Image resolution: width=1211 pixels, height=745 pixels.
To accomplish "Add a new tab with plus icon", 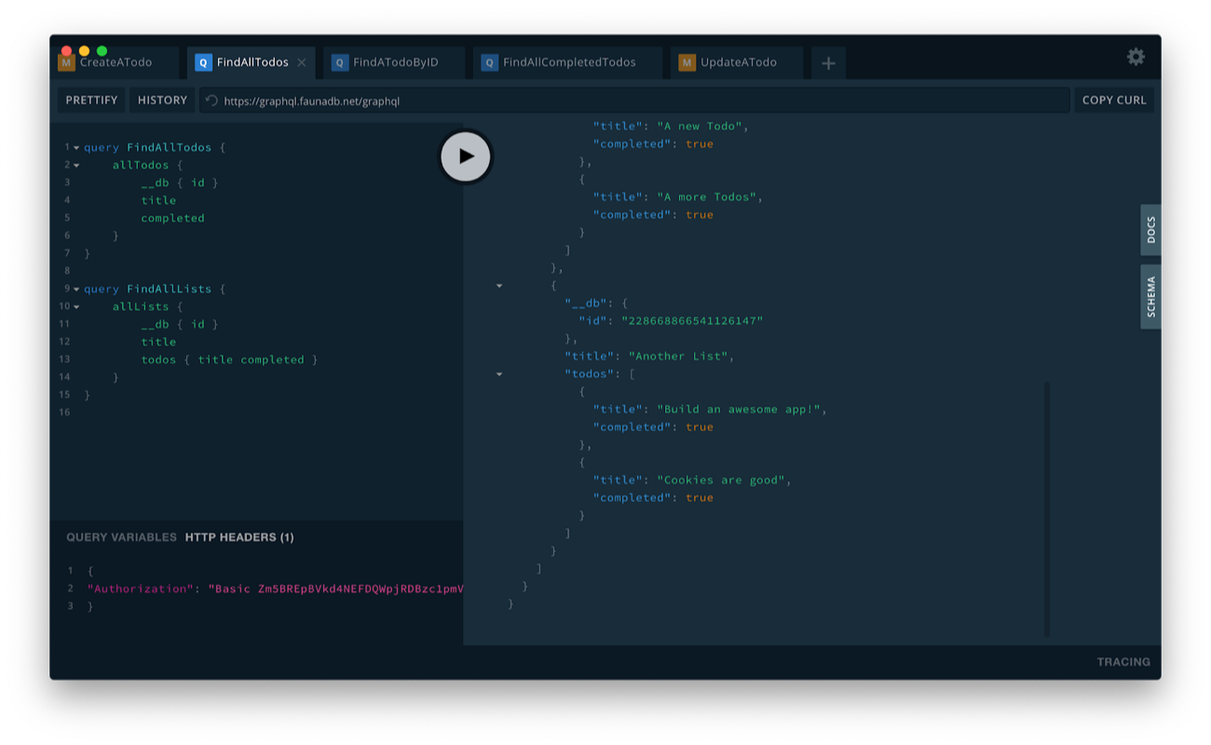I will (828, 63).
